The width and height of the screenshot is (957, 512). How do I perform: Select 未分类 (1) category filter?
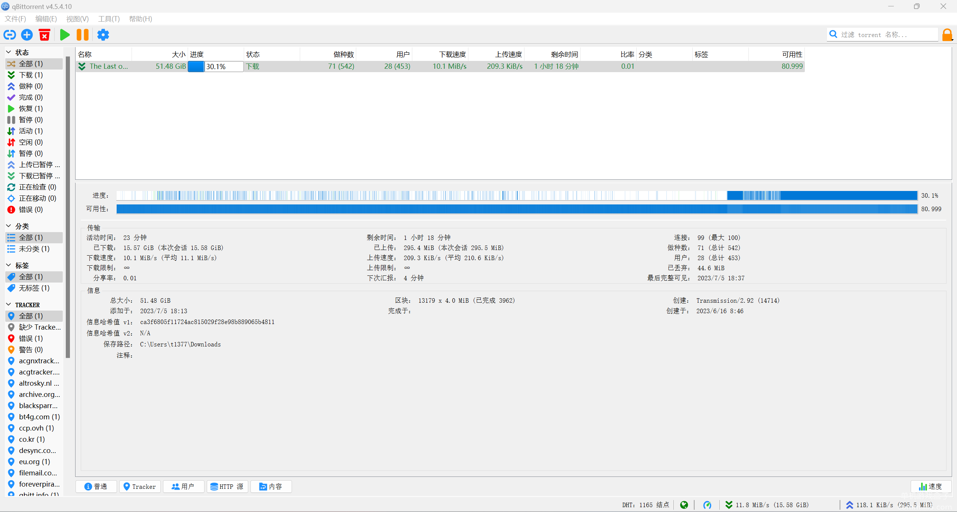34,249
